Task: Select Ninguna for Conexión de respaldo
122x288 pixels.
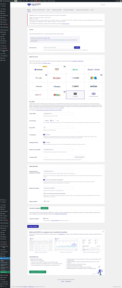Action: pos(44,218)
